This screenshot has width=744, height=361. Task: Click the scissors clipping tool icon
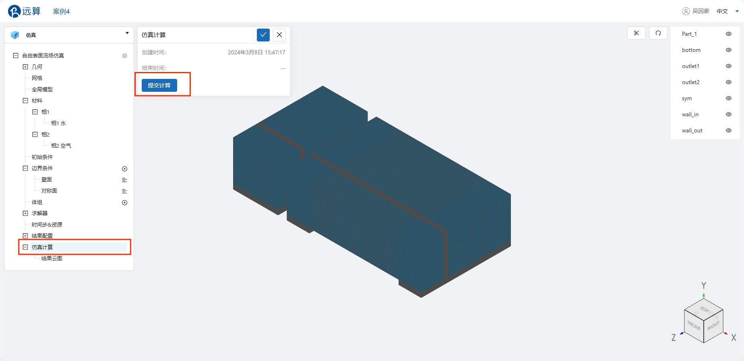637,33
